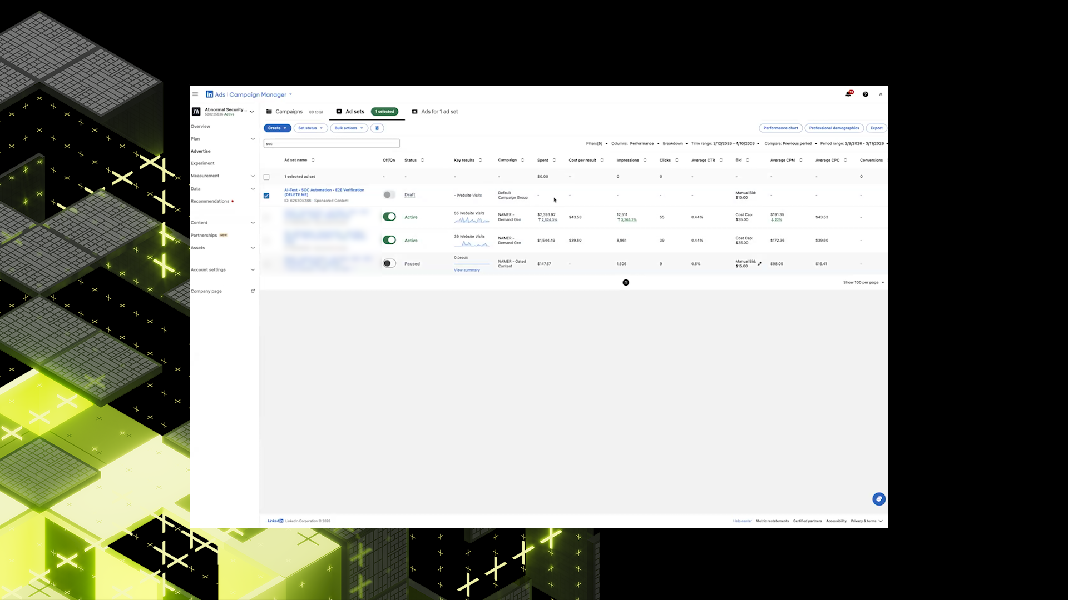Click the collapse caret in top-right header

point(881,94)
